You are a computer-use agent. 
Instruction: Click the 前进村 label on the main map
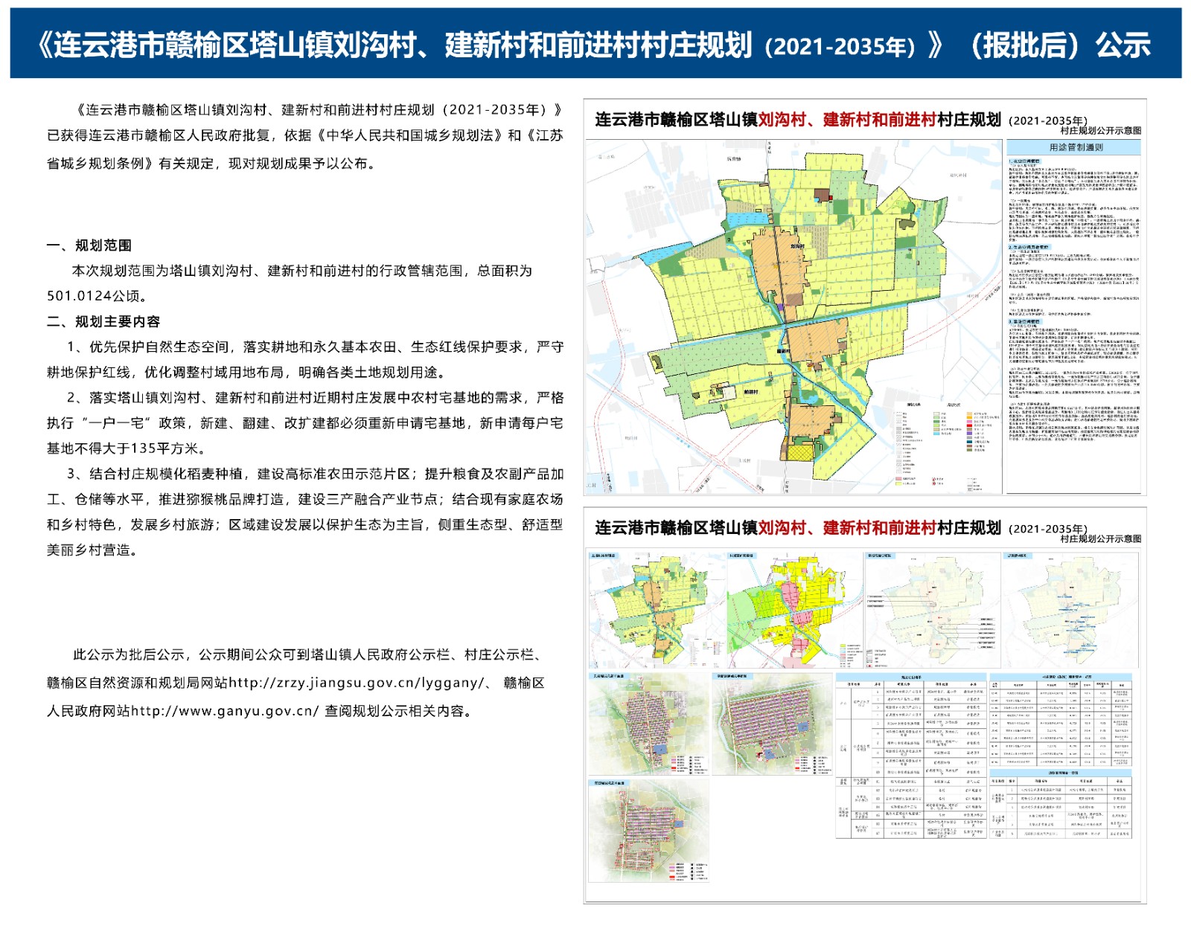(750, 392)
